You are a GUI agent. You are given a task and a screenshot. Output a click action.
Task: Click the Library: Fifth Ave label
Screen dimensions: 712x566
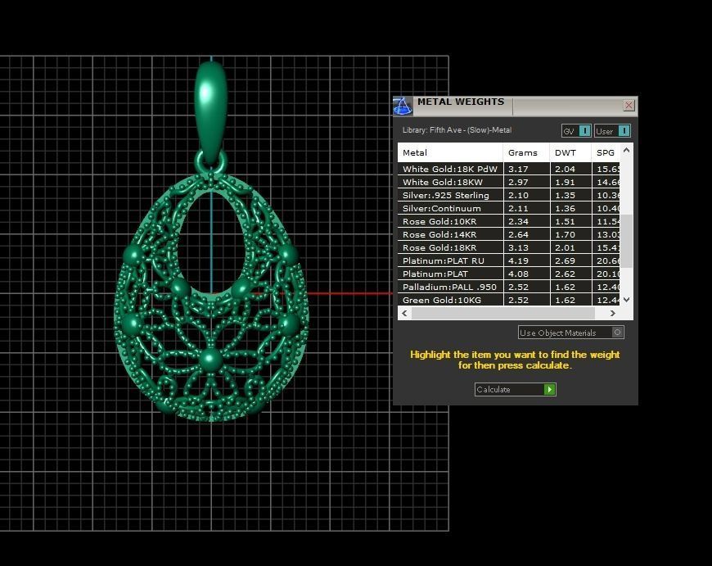(x=457, y=130)
